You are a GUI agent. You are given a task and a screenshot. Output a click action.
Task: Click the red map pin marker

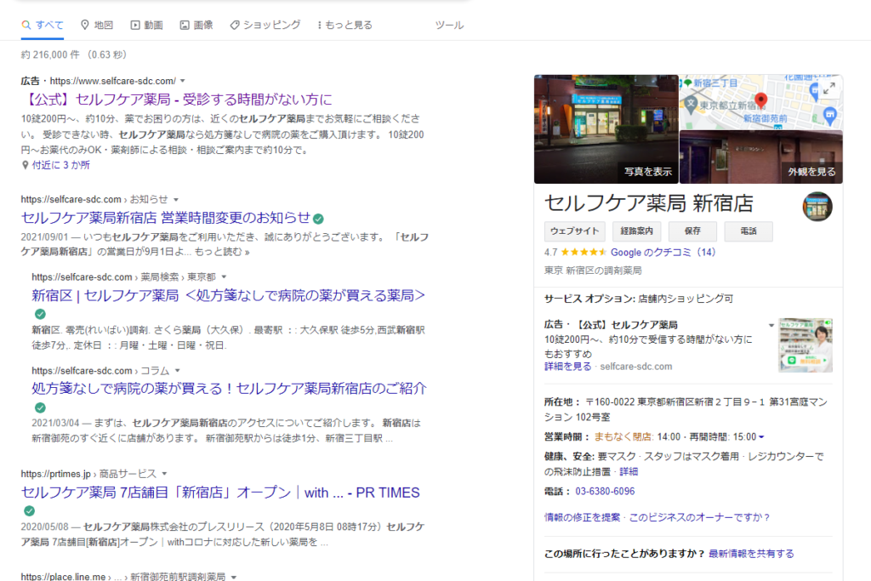761,100
